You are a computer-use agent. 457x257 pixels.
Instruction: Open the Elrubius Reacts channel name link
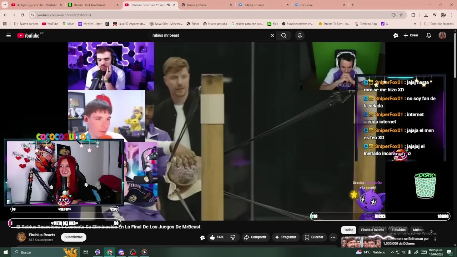point(42,235)
